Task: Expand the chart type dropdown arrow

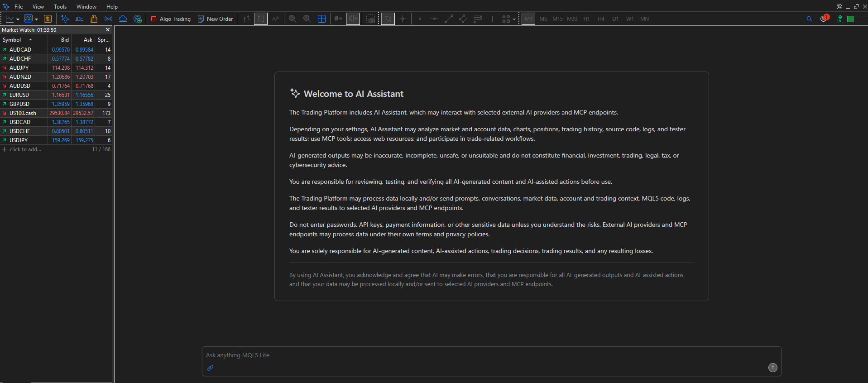Action: click(18, 19)
